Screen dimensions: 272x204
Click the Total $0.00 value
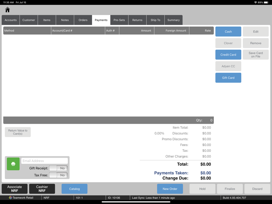click(206, 164)
